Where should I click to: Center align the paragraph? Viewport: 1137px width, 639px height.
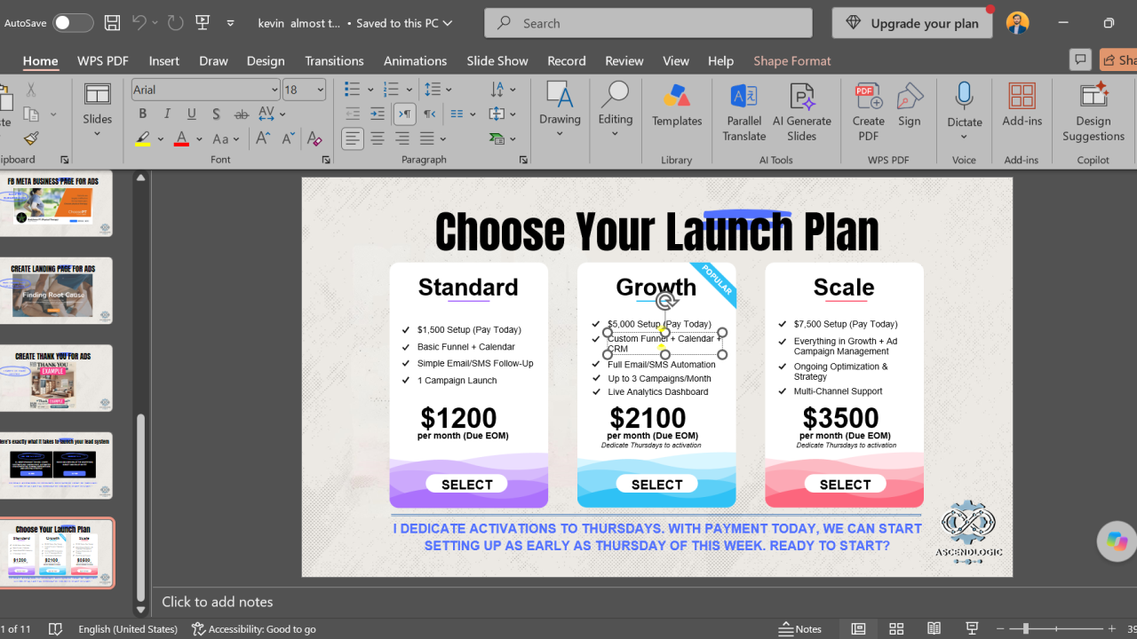pyautogui.click(x=378, y=138)
